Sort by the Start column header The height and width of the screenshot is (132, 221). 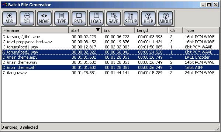pyautogui.click(x=85, y=30)
